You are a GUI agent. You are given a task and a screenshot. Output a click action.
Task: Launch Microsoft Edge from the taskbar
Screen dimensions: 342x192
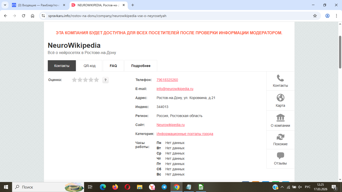coord(103,187)
